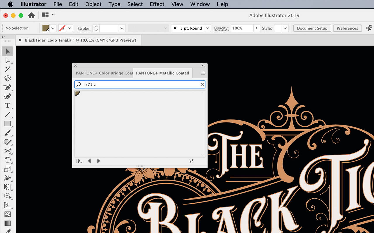The height and width of the screenshot is (233, 374).
Task: Open the Apple menu
Action: (x=10, y=4)
